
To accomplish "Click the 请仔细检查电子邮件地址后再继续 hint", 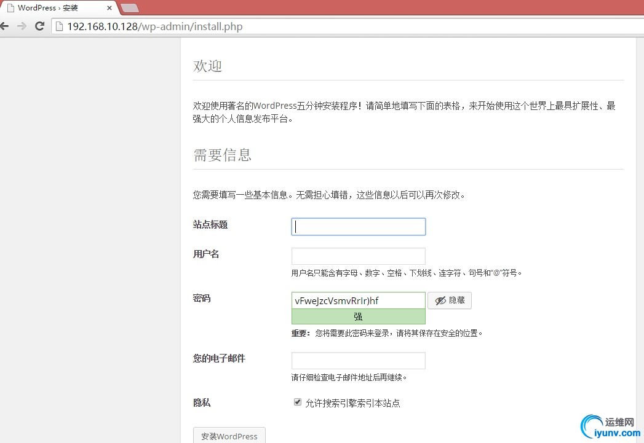I will point(349,377).
